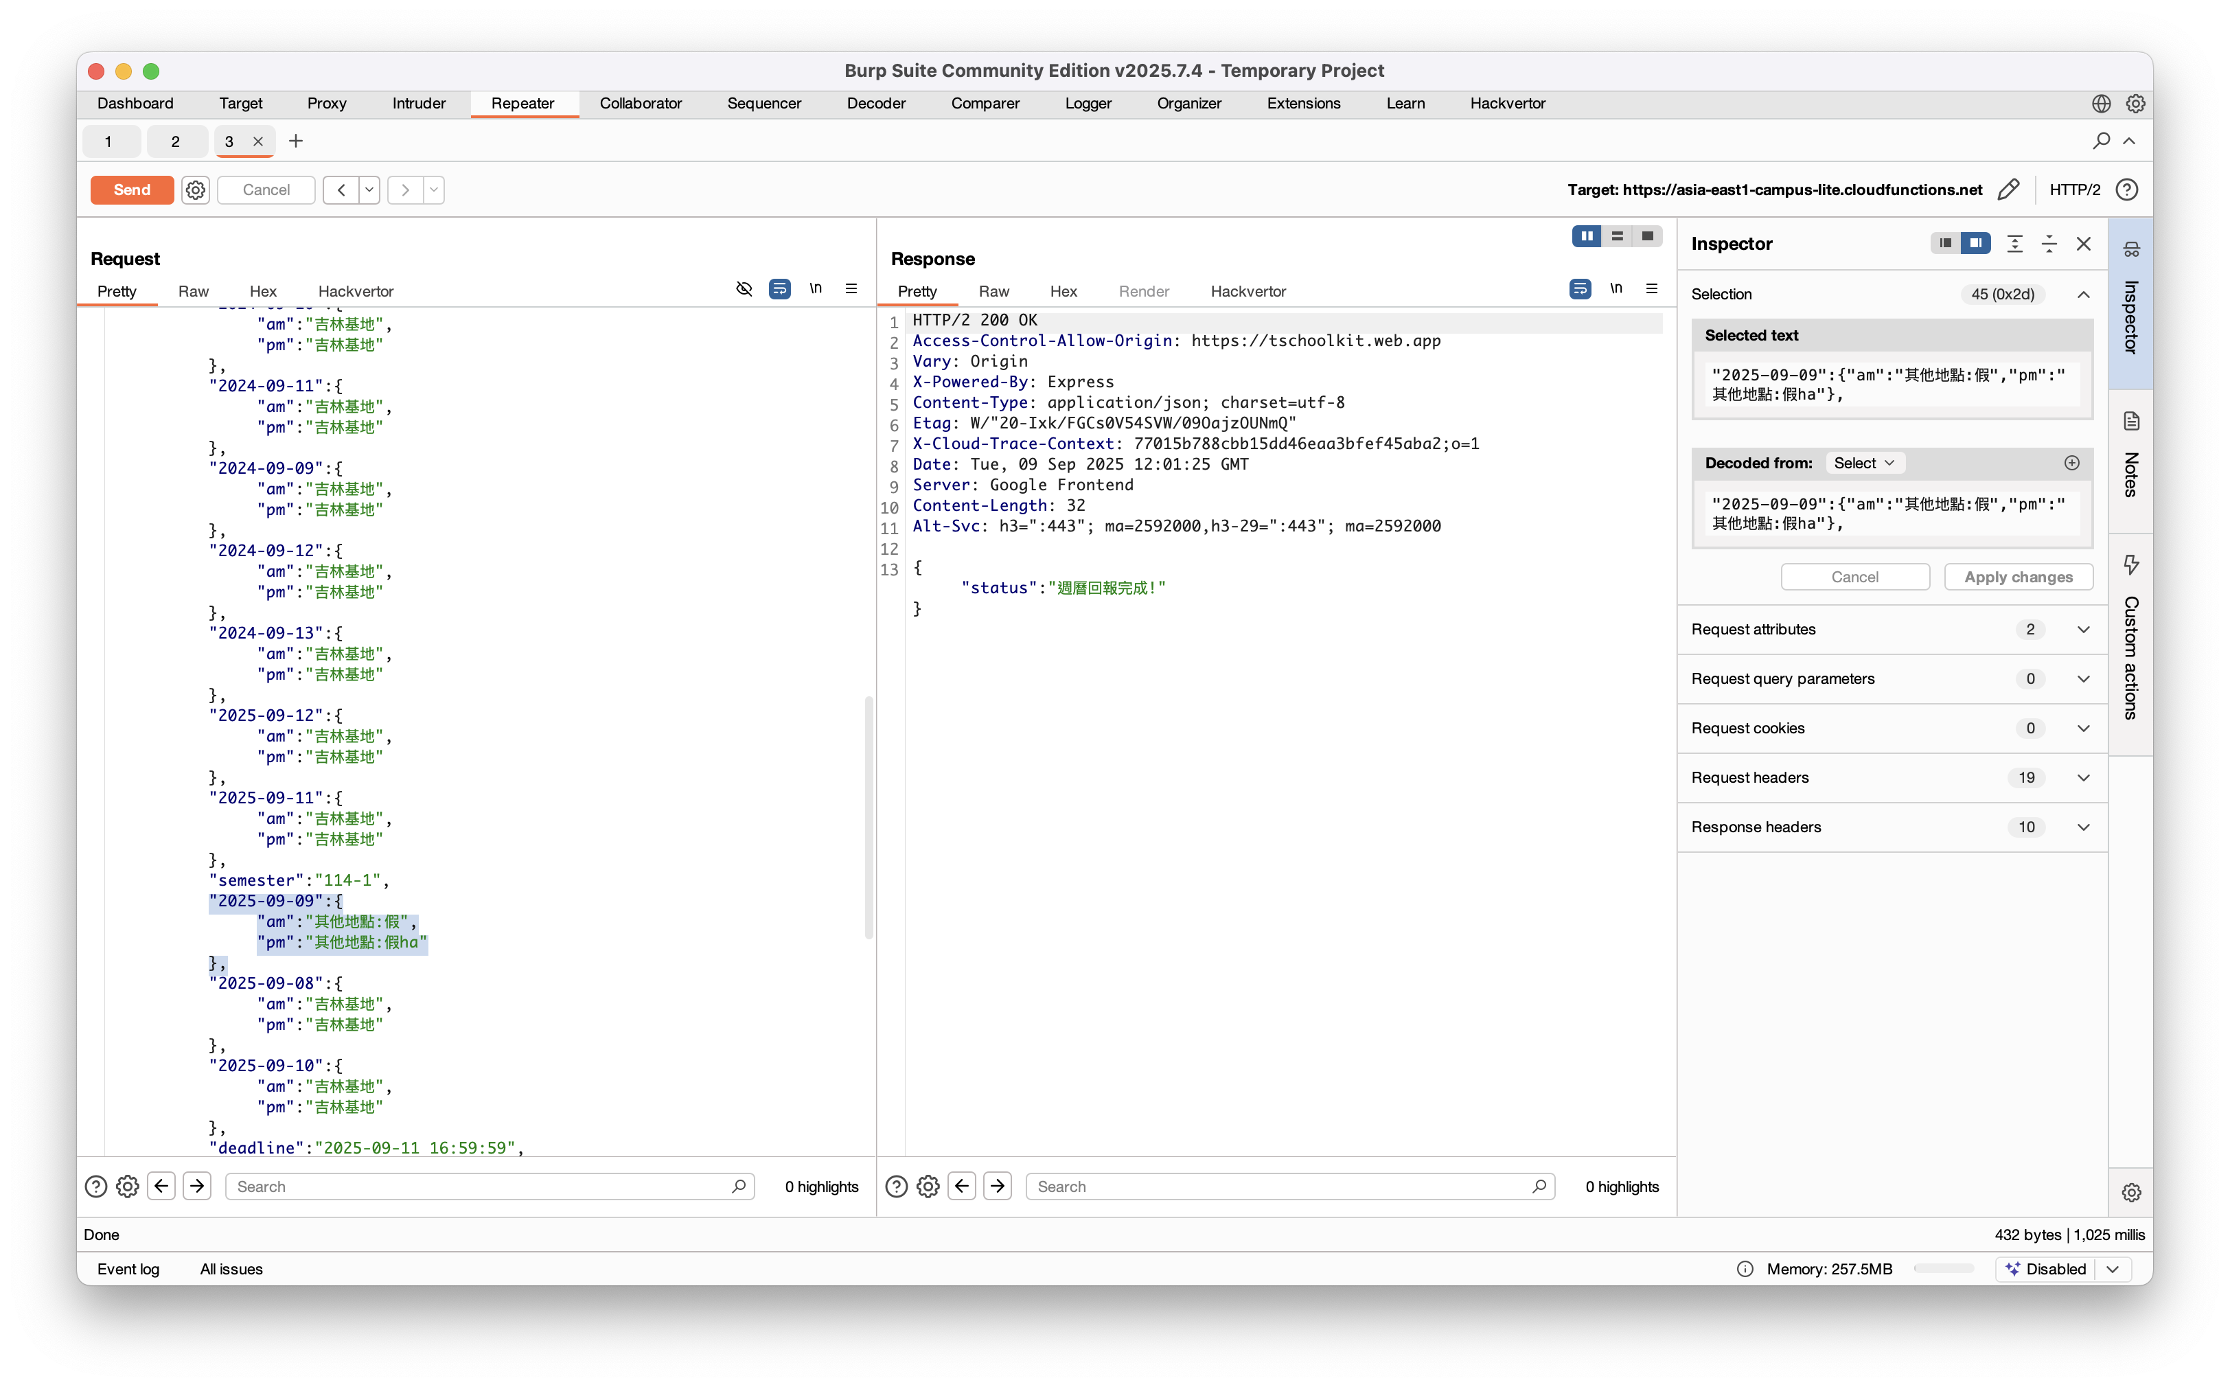Open Response editor menu icon
Viewport: 2230px width, 1387px height.
(1652, 289)
